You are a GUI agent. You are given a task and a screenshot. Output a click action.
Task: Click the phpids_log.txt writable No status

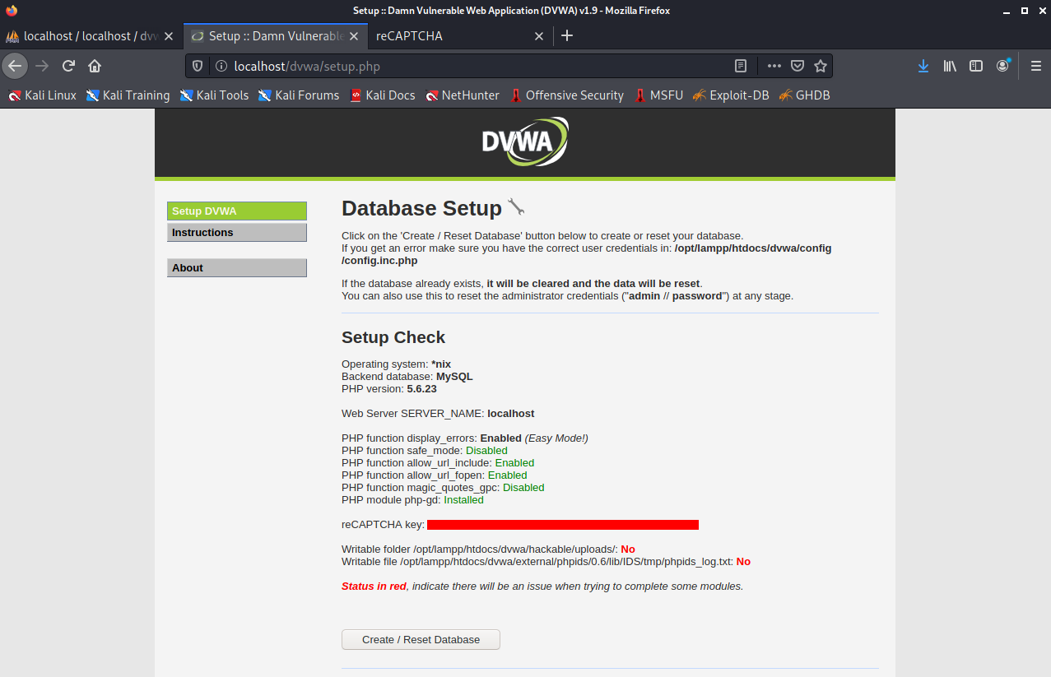743,562
